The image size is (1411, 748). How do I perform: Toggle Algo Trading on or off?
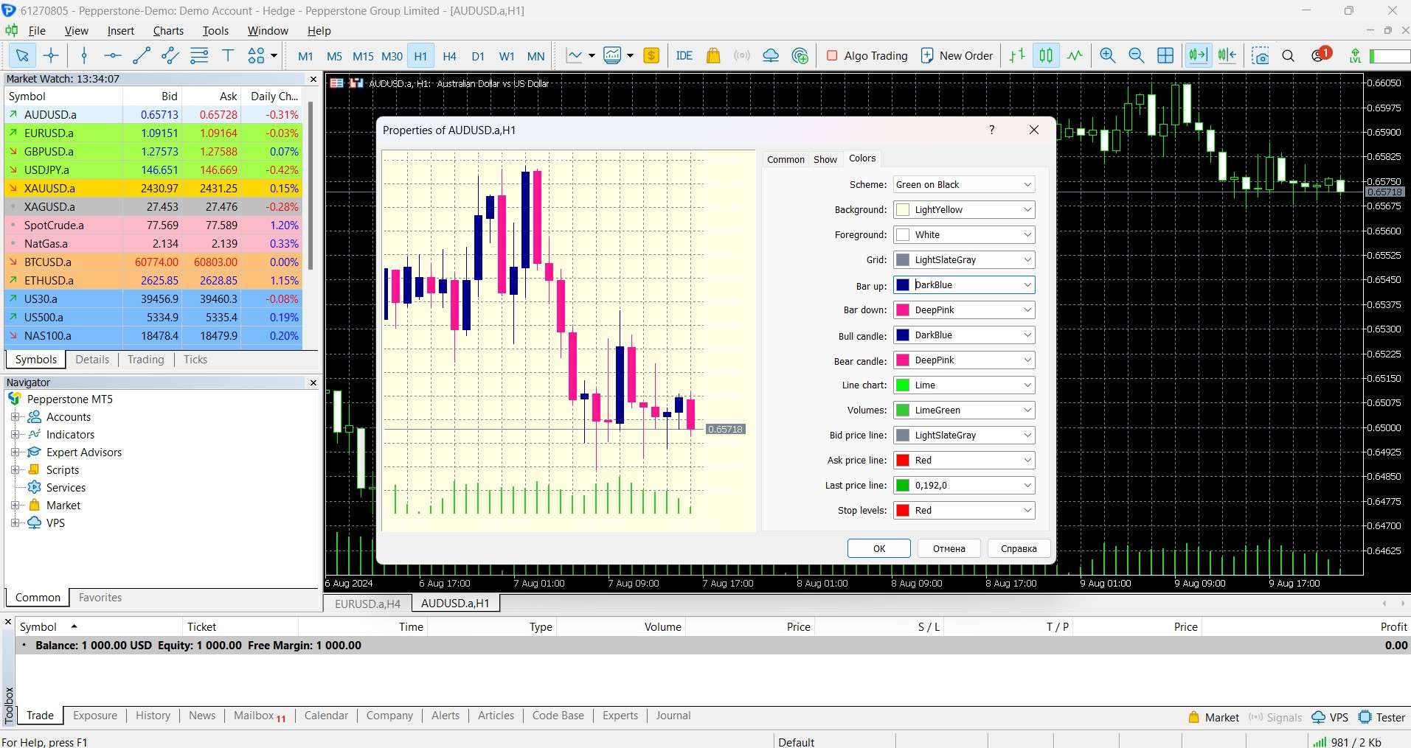click(867, 55)
